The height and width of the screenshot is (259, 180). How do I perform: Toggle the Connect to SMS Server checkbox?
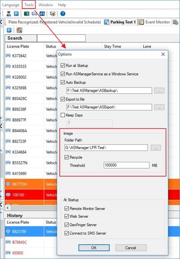click(x=67, y=233)
